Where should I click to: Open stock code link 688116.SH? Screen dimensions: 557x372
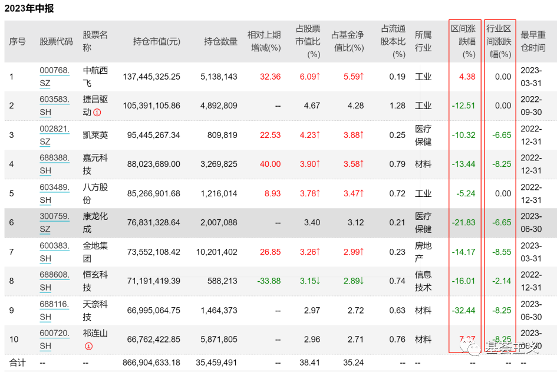[54, 311]
